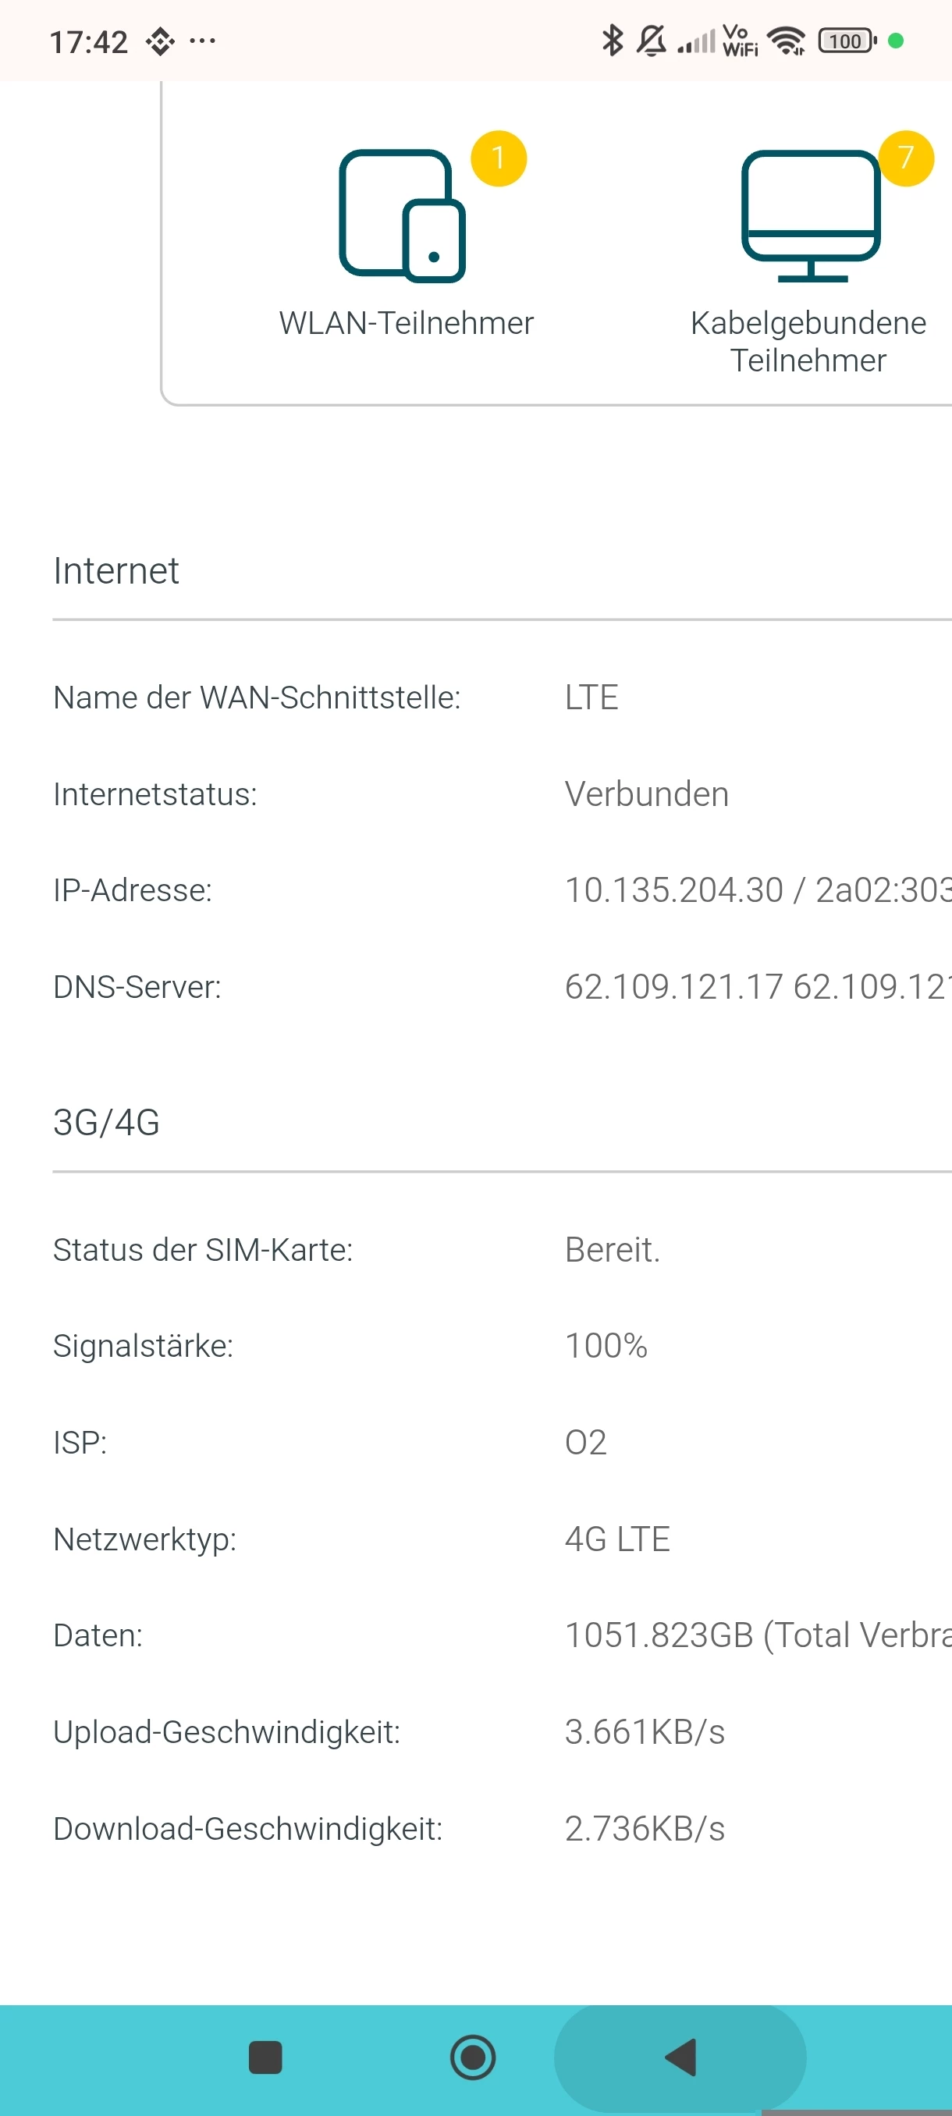952x2116 pixels.
Task: Tap the Signalstärke 100% value
Action: 606,1345
